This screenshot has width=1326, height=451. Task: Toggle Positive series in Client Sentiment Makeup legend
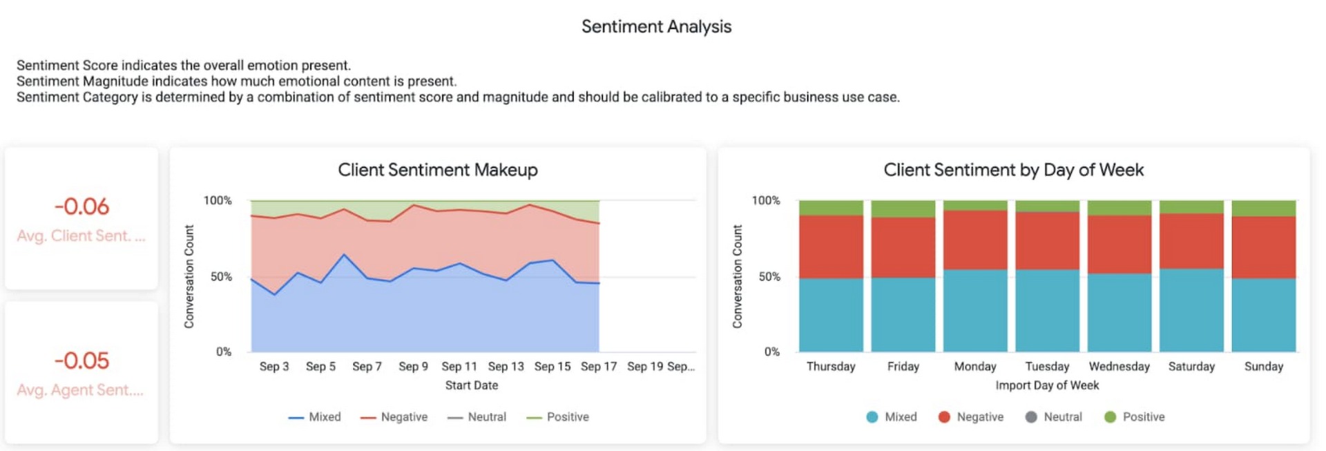tap(558, 417)
